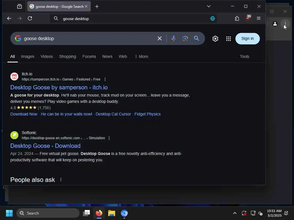294x220 pixels.
Task: Select the All results tab
Action: [13, 56]
